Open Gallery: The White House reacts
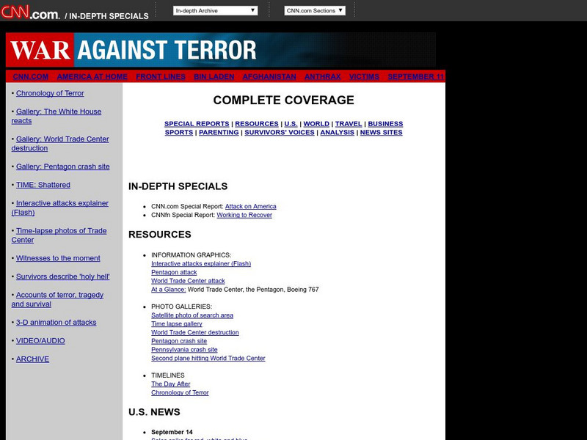This screenshot has height=440, width=587. [x=56, y=116]
